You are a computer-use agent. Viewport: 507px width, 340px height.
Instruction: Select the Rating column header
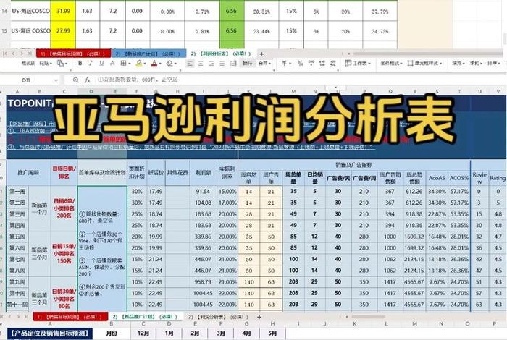498,178
